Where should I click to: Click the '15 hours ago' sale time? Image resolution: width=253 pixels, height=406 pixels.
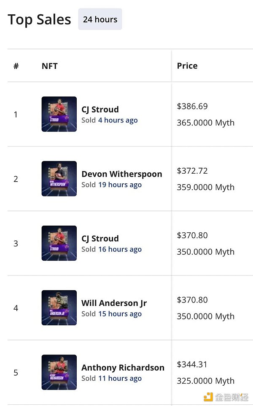tap(120, 314)
